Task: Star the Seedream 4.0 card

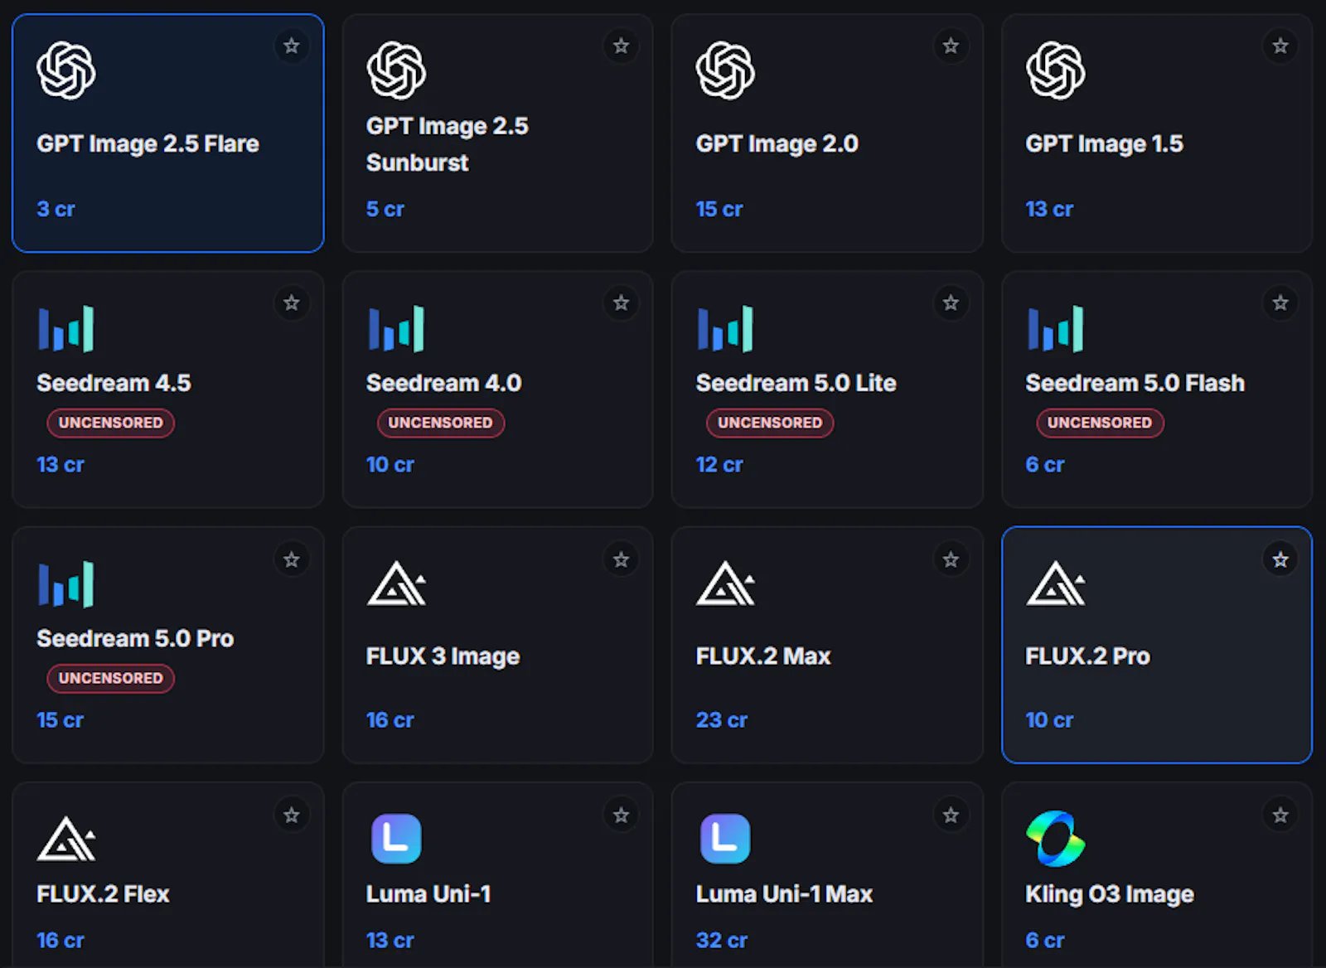Action: pyautogui.click(x=622, y=303)
